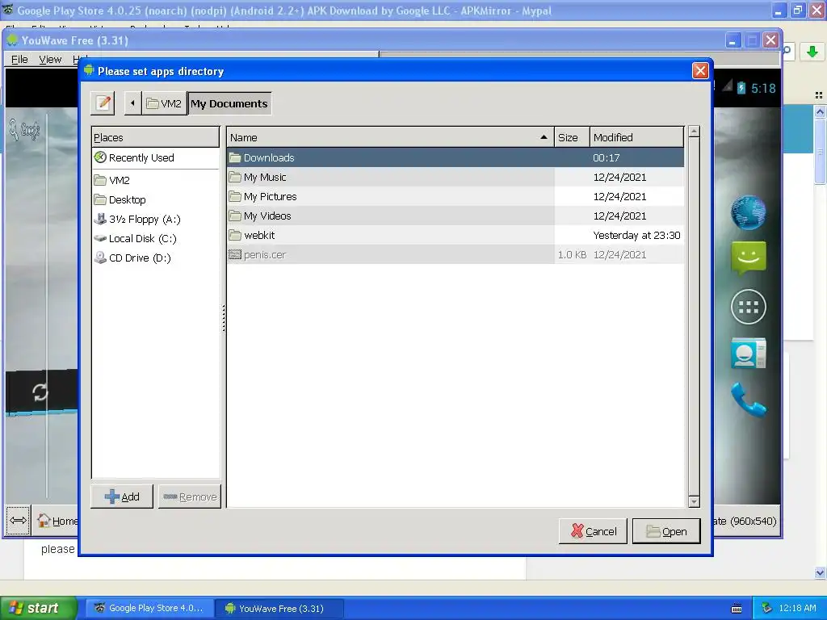Click the Places pane resize handle dots
Screen dimensions: 827x620
pyautogui.click(x=224, y=318)
